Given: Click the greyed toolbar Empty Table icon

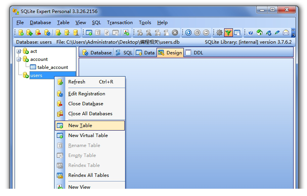Looking at the screenshot, I should tap(116, 33).
